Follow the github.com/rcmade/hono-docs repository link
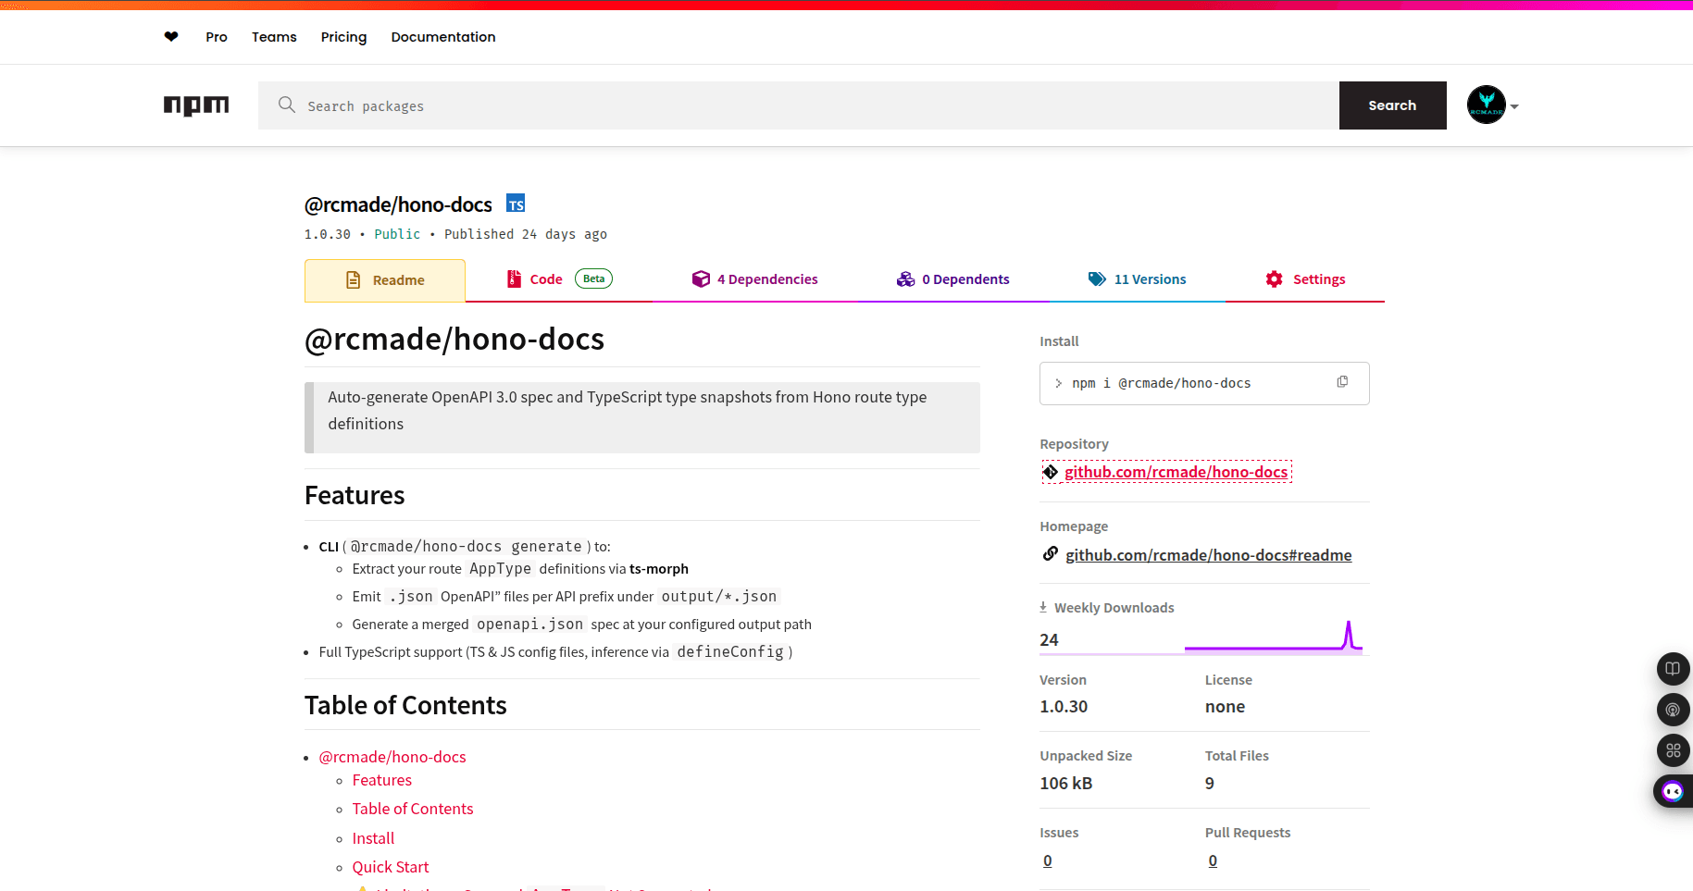Viewport: 1693px width, 891px height. 1176,471
